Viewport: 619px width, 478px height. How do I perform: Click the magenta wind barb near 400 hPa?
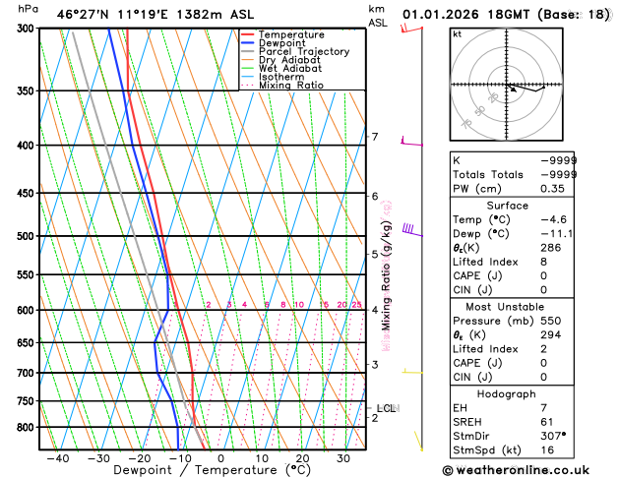click(407, 144)
